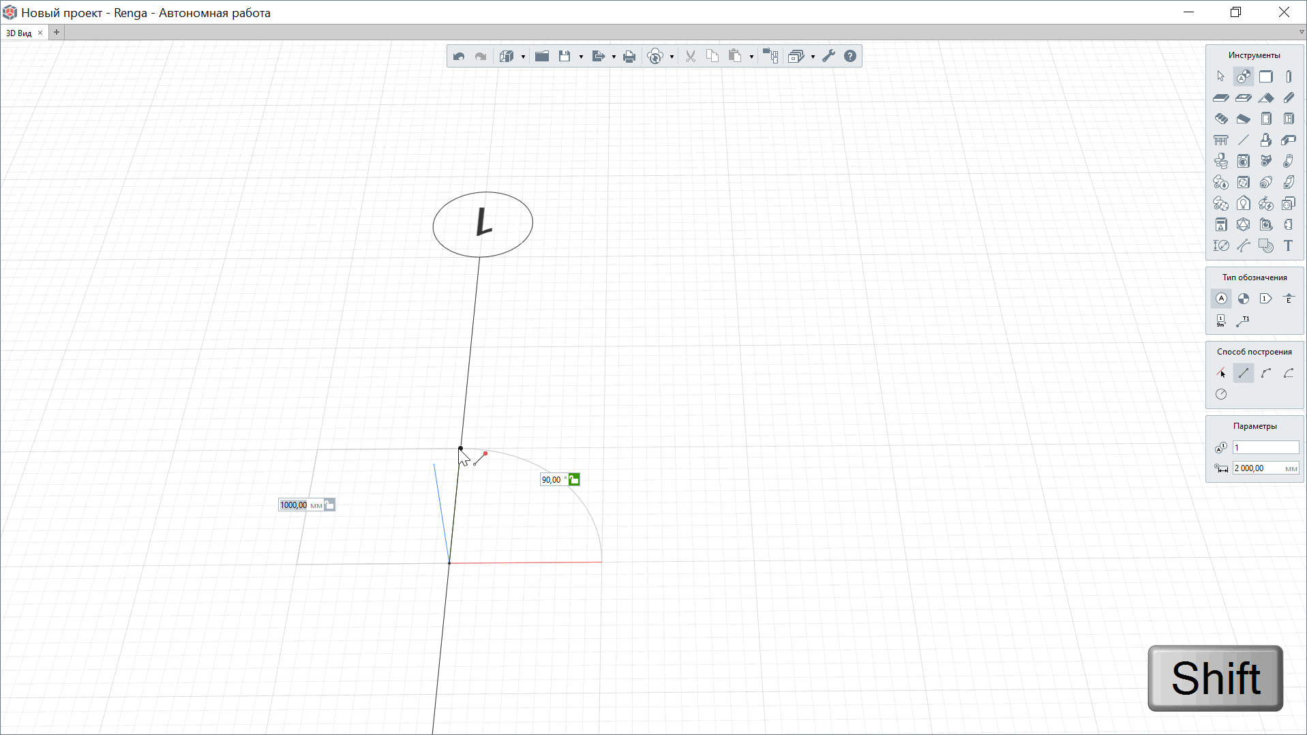Screen dimensions: 1307x735
Task: Add a new view tab
Action: [x=57, y=32]
